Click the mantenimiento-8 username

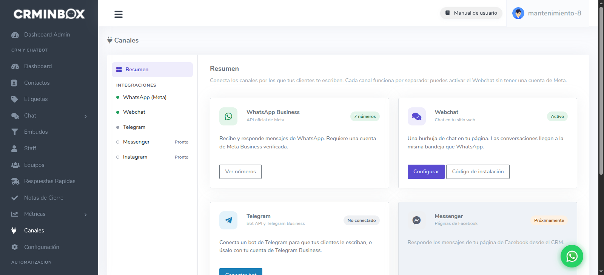click(555, 13)
